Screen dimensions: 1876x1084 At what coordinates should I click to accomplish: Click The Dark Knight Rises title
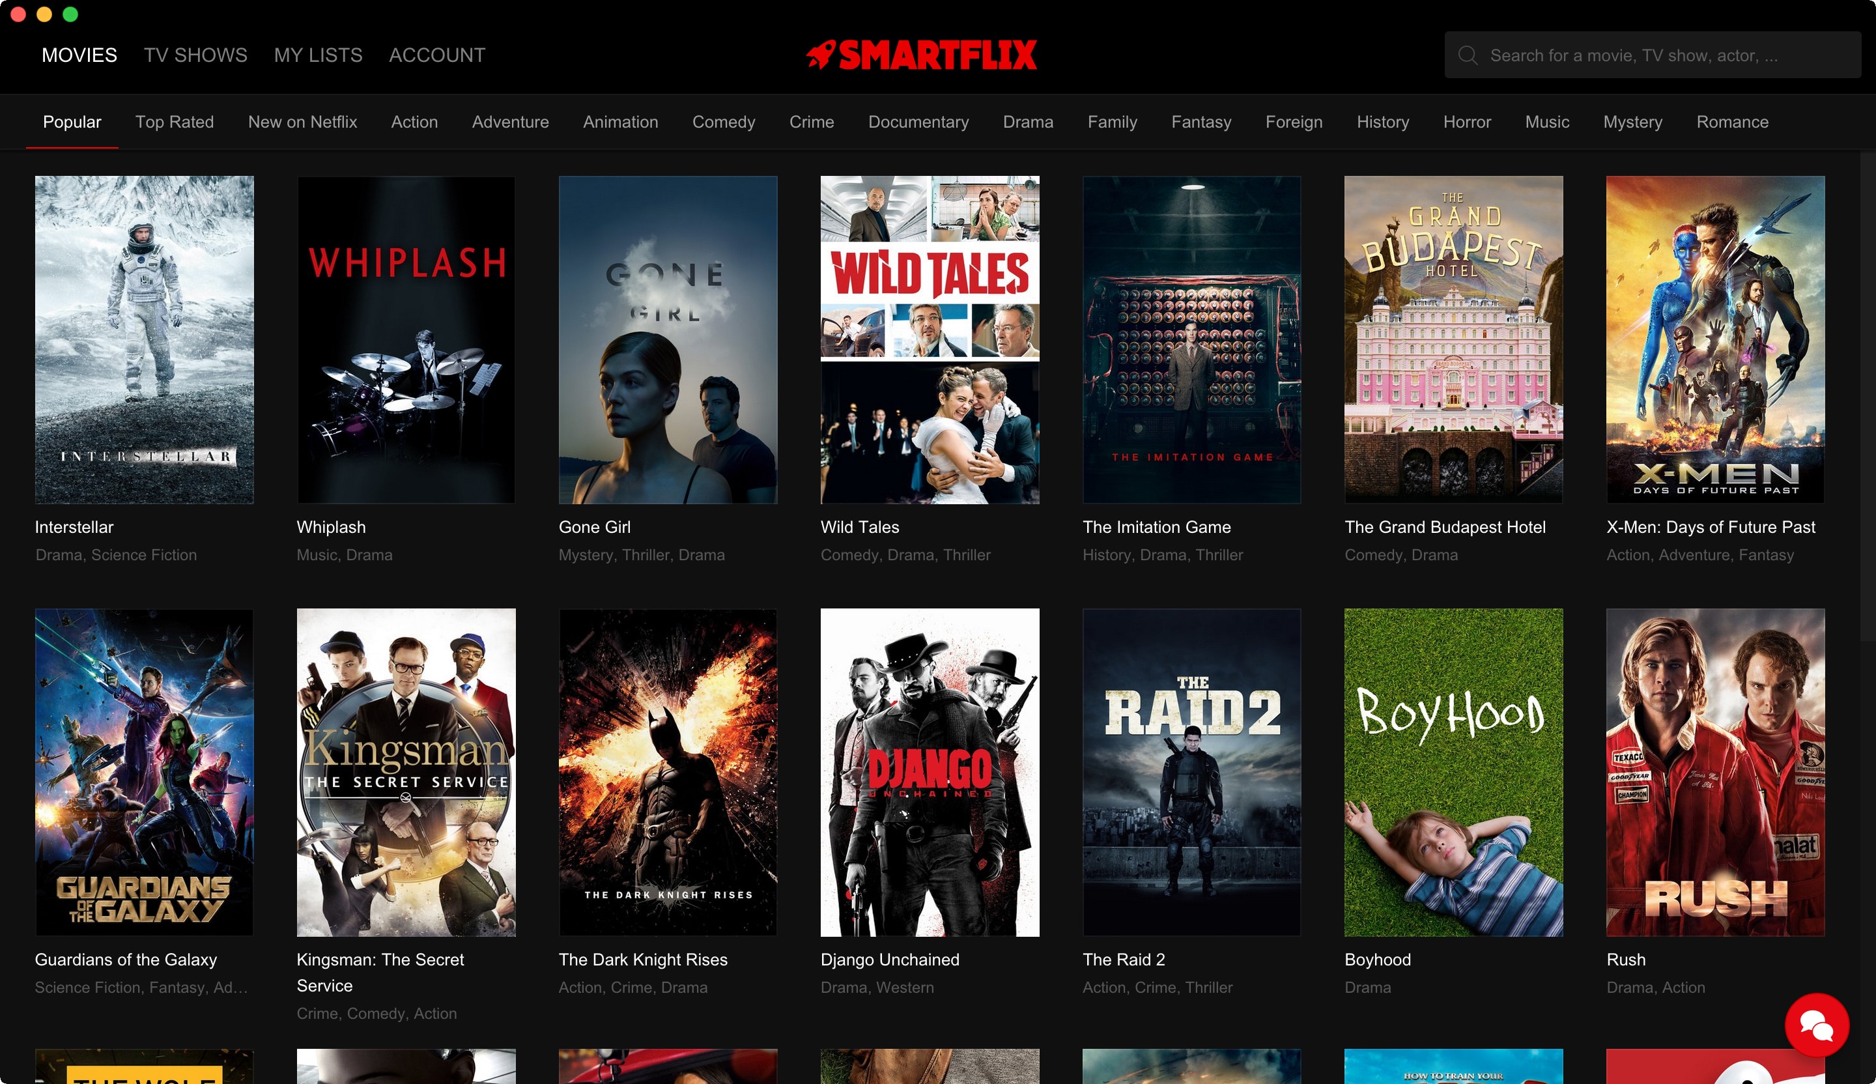pyautogui.click(x=643, y=960)
